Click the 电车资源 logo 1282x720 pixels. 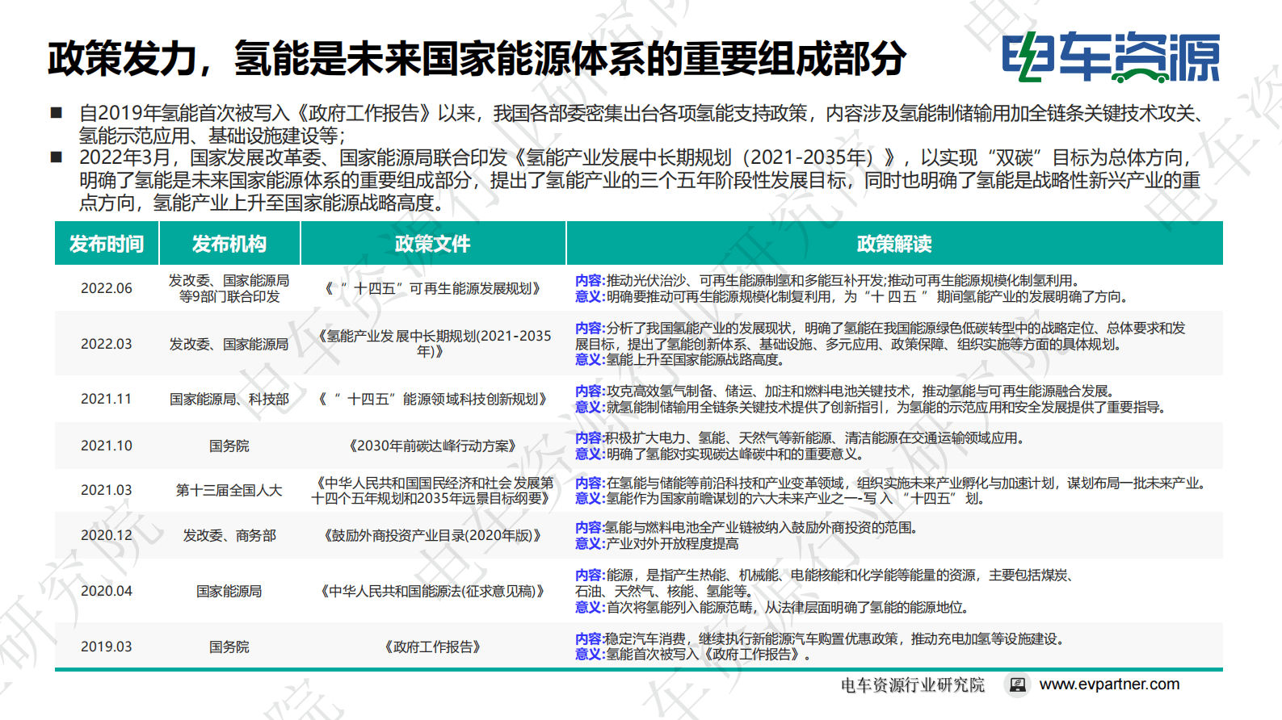pos(1111,57)
